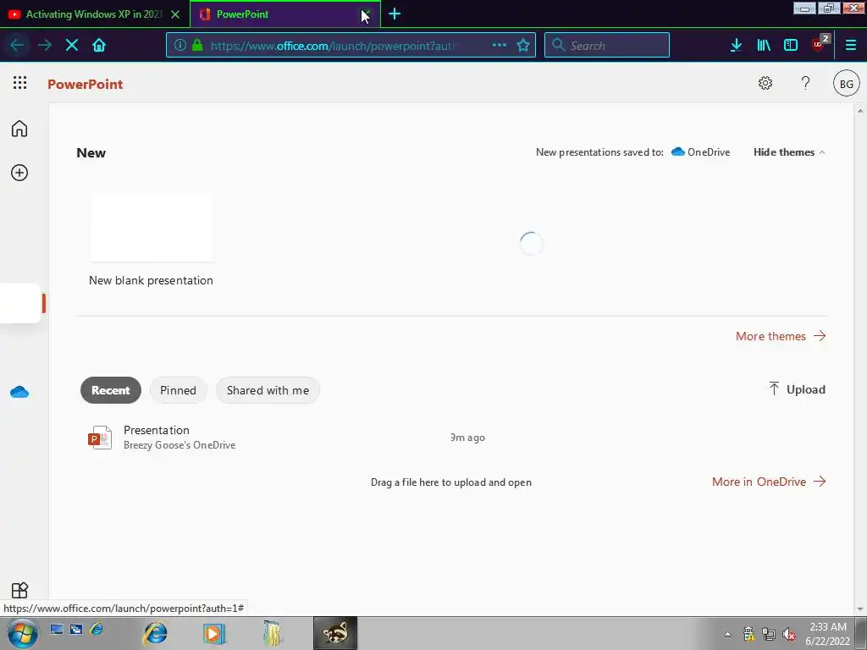Click Breezy Goose's OneDrive location text
The height and width of the screenshot is (650, 867).
[179, 445]
